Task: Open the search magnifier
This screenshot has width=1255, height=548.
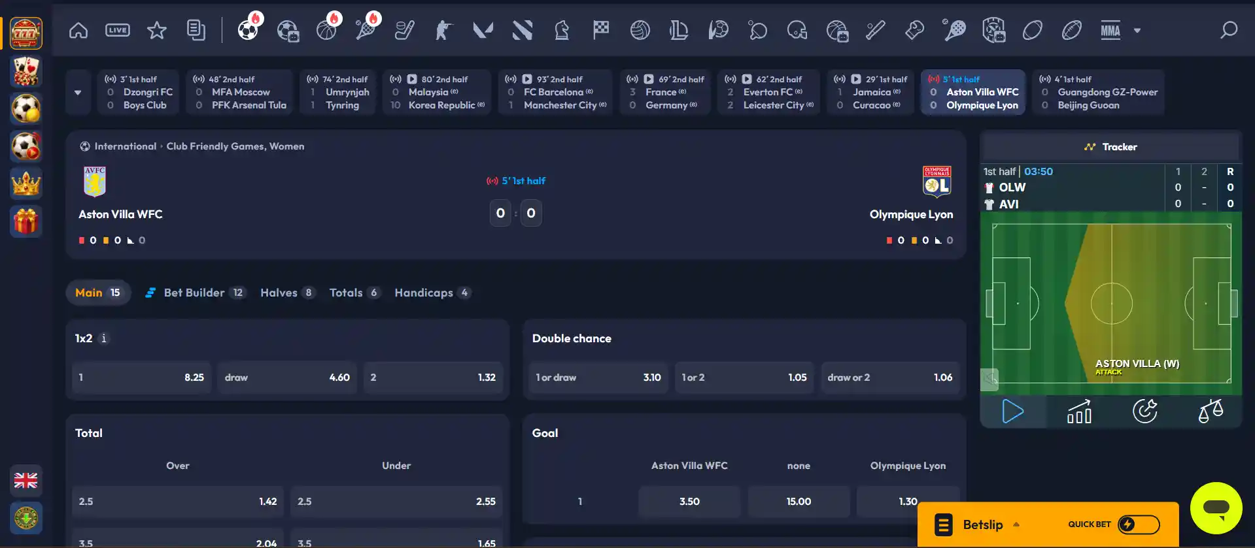Action: 1229,30
